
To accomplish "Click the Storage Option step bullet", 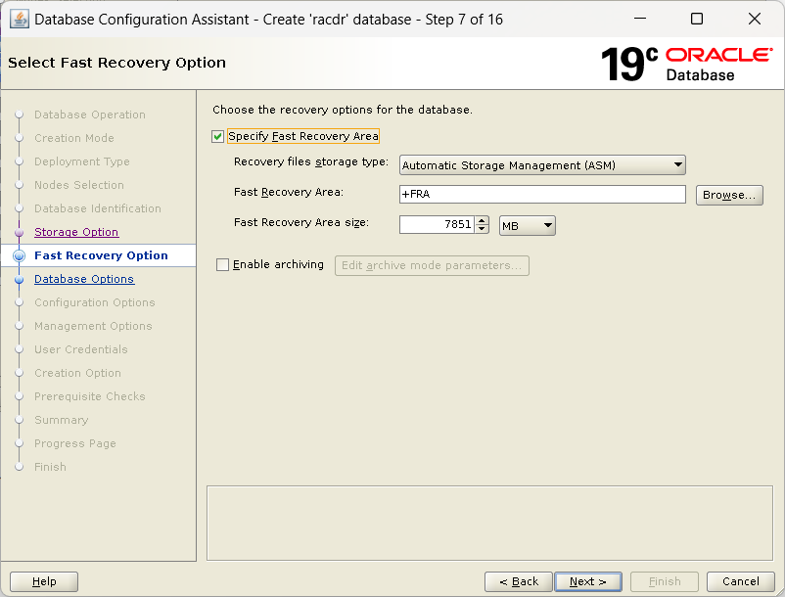I will click(19, 233).
